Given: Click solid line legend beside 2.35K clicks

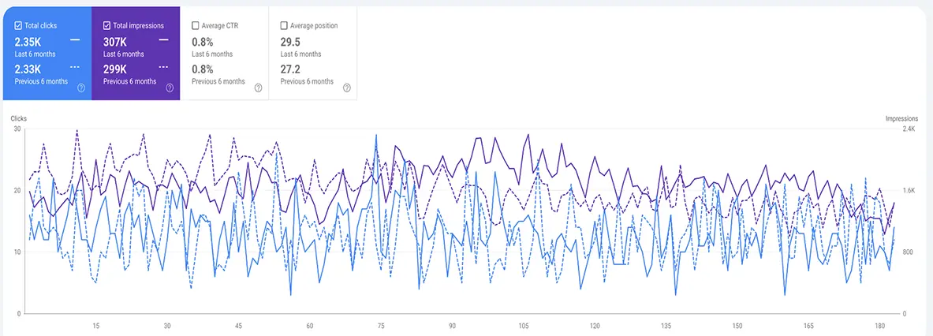Looking at the screenshot, I should click(x=75, y=39).
